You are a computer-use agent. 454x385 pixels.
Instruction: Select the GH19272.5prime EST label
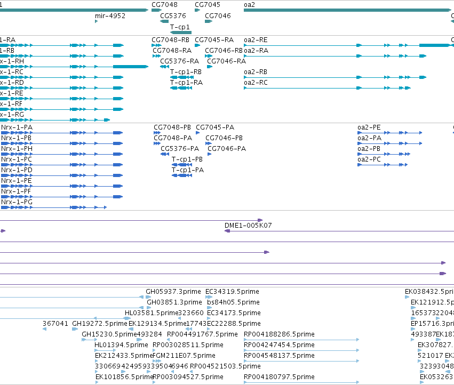100,324
